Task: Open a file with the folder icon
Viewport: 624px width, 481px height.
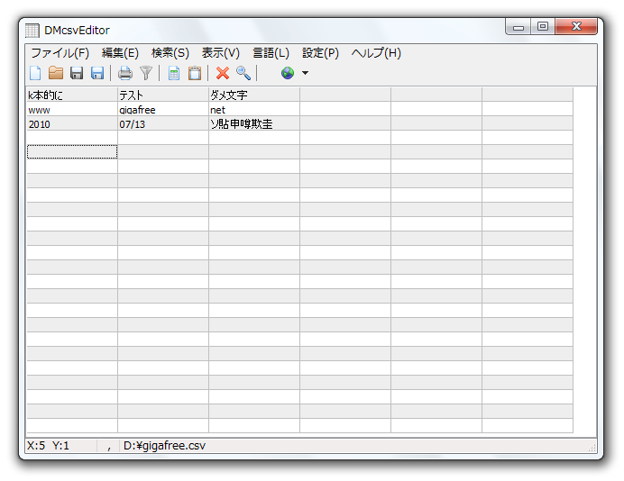Action: point(56,73)
